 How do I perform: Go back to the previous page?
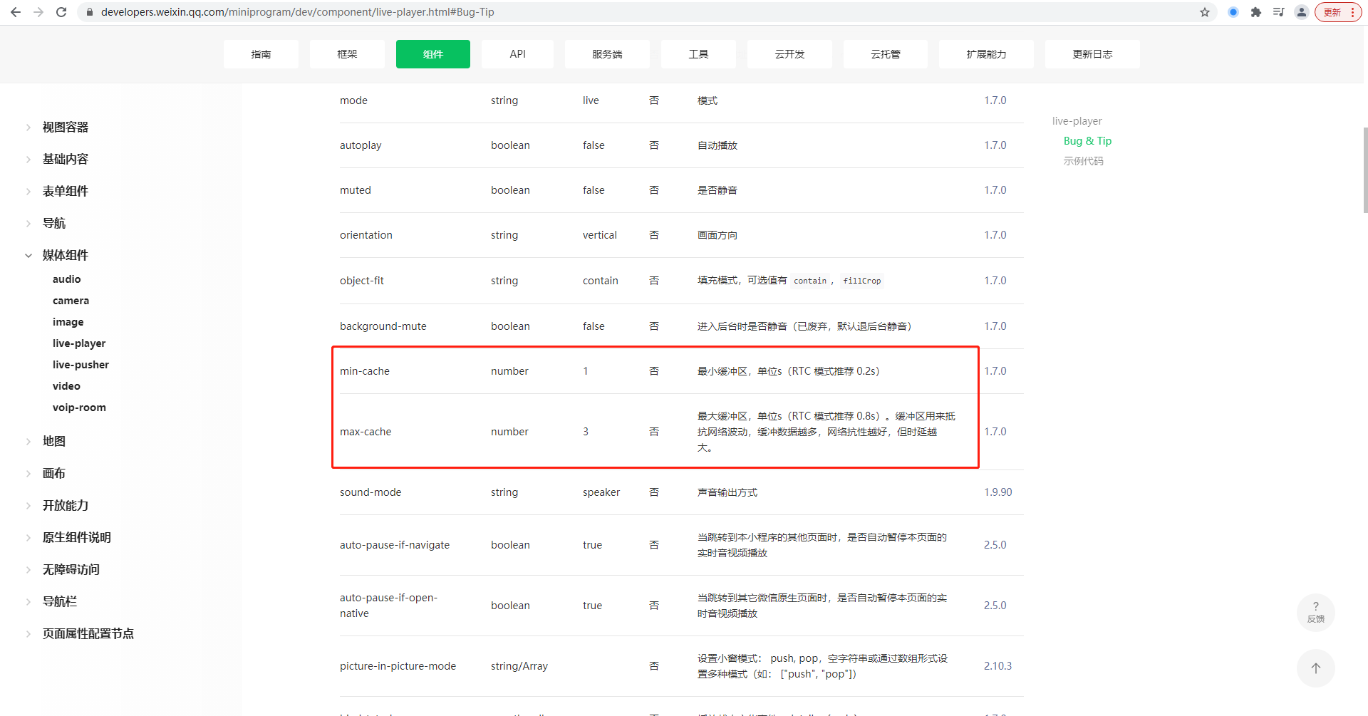pos(16,12)
